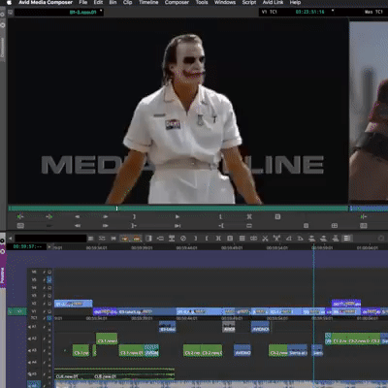Toggle the V6 track selector

tap(34, 272)
